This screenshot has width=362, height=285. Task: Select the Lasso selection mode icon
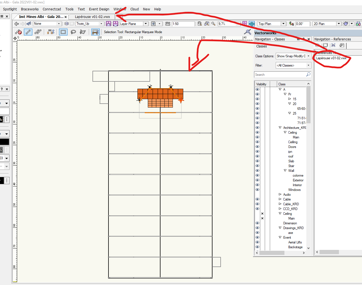73,32
